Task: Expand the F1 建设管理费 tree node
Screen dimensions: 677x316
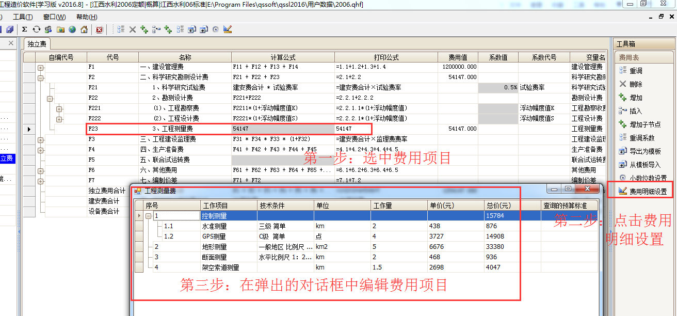Action: pyautogui.click(x=40, y=67)
